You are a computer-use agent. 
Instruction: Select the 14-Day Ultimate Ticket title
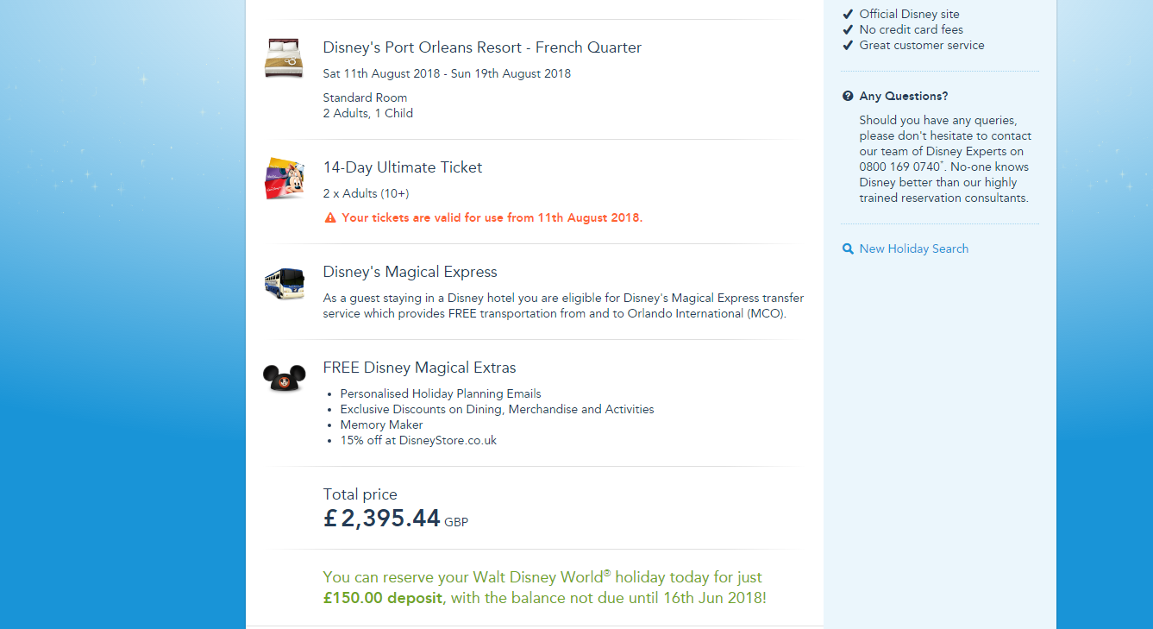tap(403, 167)
